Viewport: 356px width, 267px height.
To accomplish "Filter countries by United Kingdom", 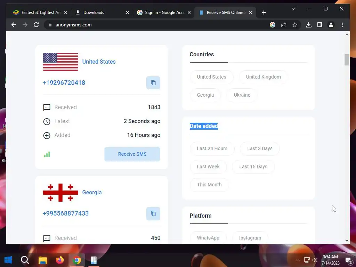I will [263, 77].
